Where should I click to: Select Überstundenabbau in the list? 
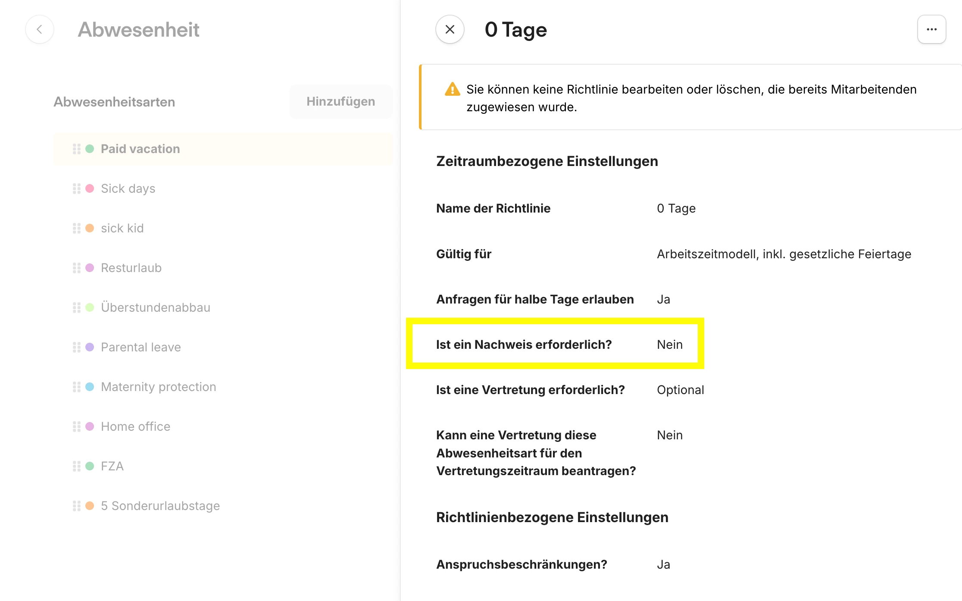(x=156, y=307)
